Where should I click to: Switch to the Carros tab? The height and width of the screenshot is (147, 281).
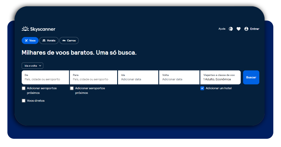tap(69, 41)
